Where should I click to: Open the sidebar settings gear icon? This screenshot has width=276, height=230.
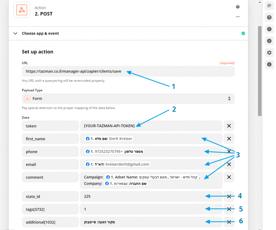pyautogui.click(x=269, y=53)
